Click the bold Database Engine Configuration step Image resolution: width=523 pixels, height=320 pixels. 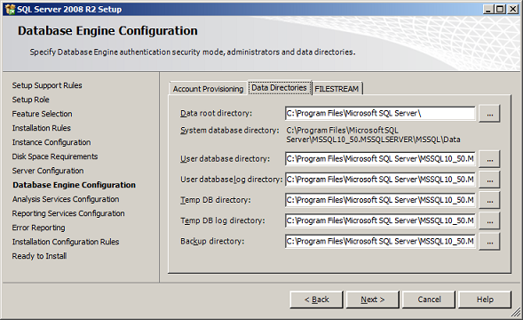click(x=74, y=185)
